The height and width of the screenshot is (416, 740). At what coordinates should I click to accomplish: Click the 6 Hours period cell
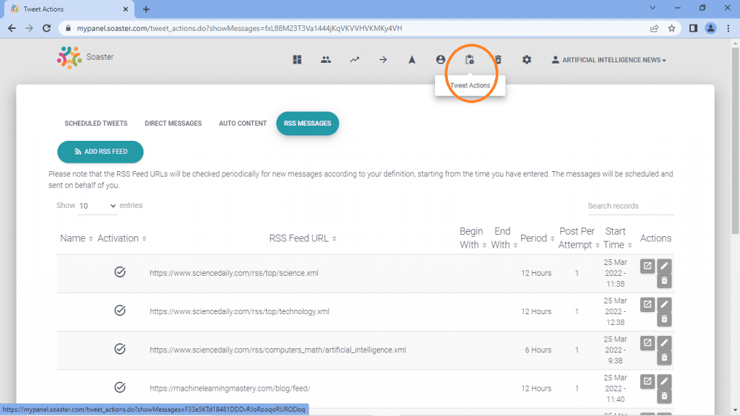pyautogui.click(x=538, y=350)
